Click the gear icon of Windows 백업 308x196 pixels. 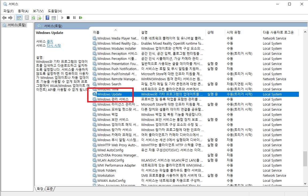pos(95,114)
